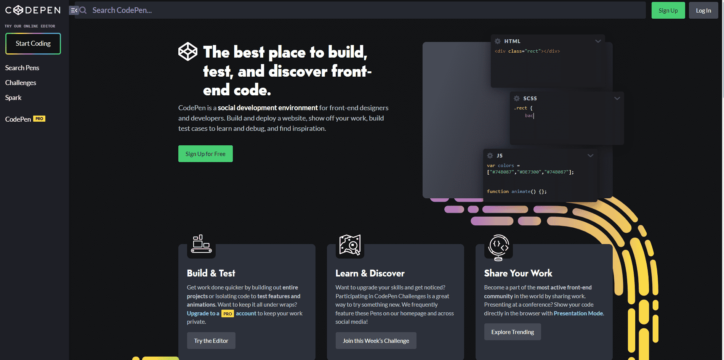The width and height of the screenshot is (724, 360).
Task: Follow the account link in Build & Test
Action: [x=246, y=313]
